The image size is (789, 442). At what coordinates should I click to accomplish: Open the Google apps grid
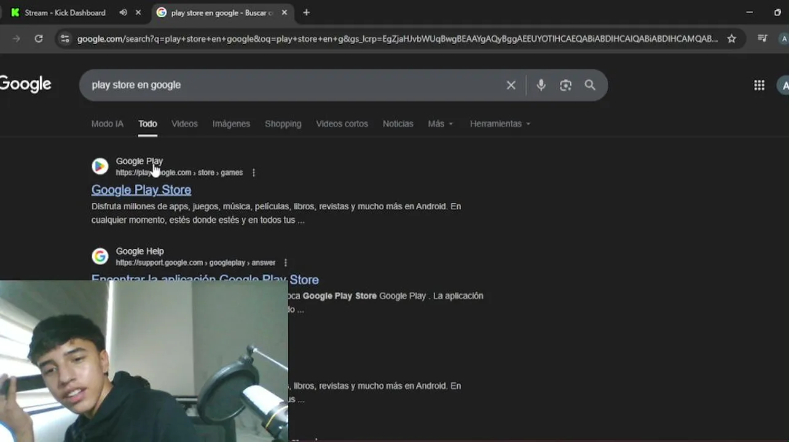[x=759, y=85]
